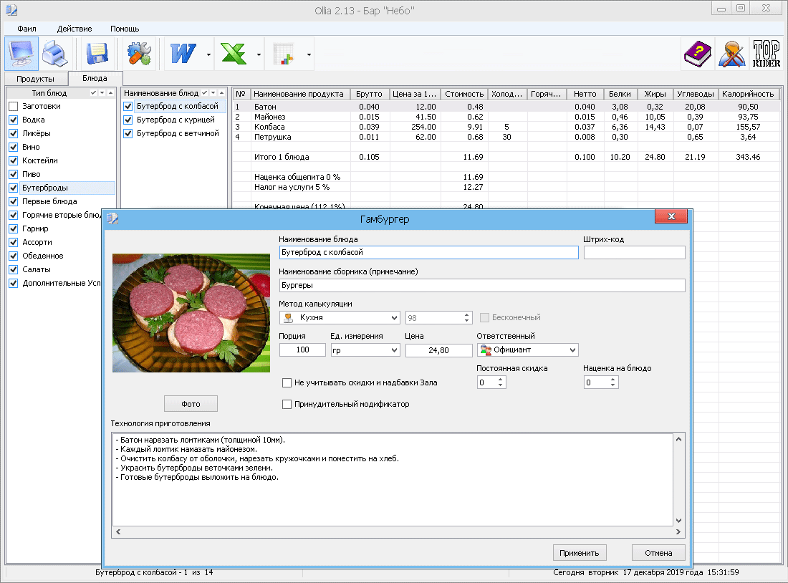788x583 pixels.
Task: Open the Помощь menu
Action: (x=125, y=29)
